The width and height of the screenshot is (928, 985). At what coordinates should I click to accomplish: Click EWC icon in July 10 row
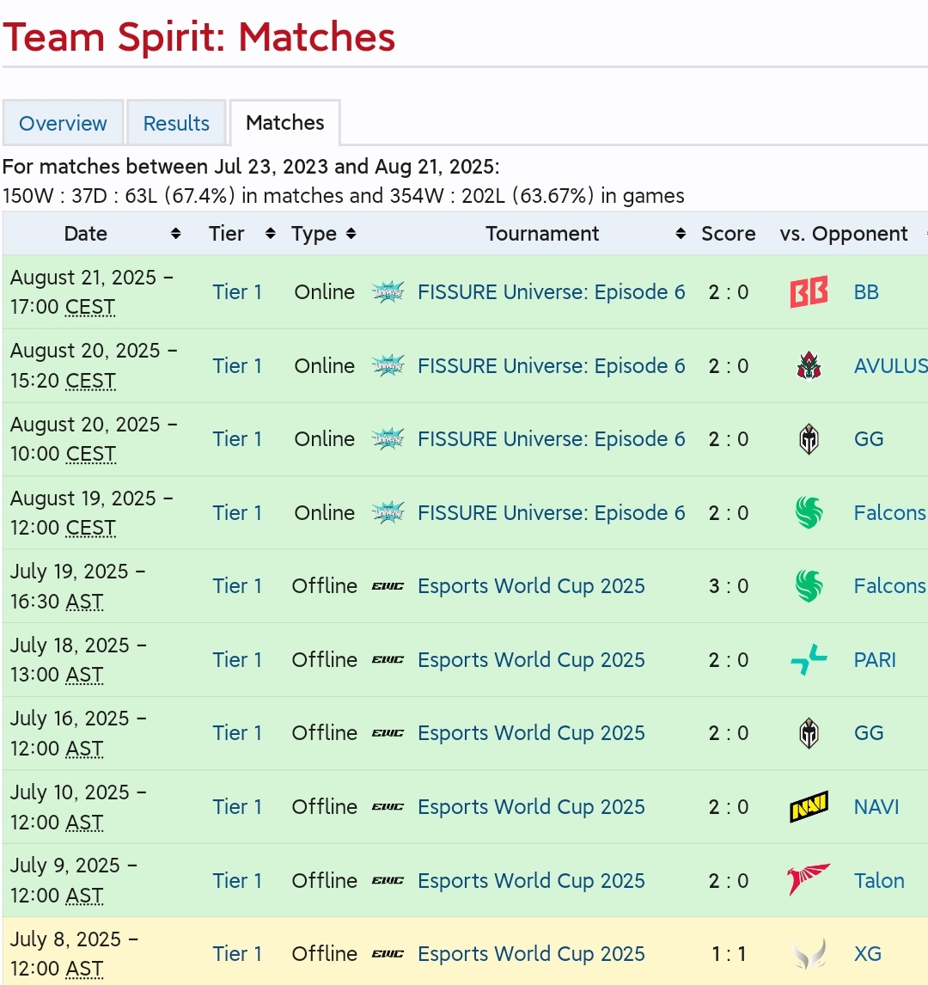[388, 807]
